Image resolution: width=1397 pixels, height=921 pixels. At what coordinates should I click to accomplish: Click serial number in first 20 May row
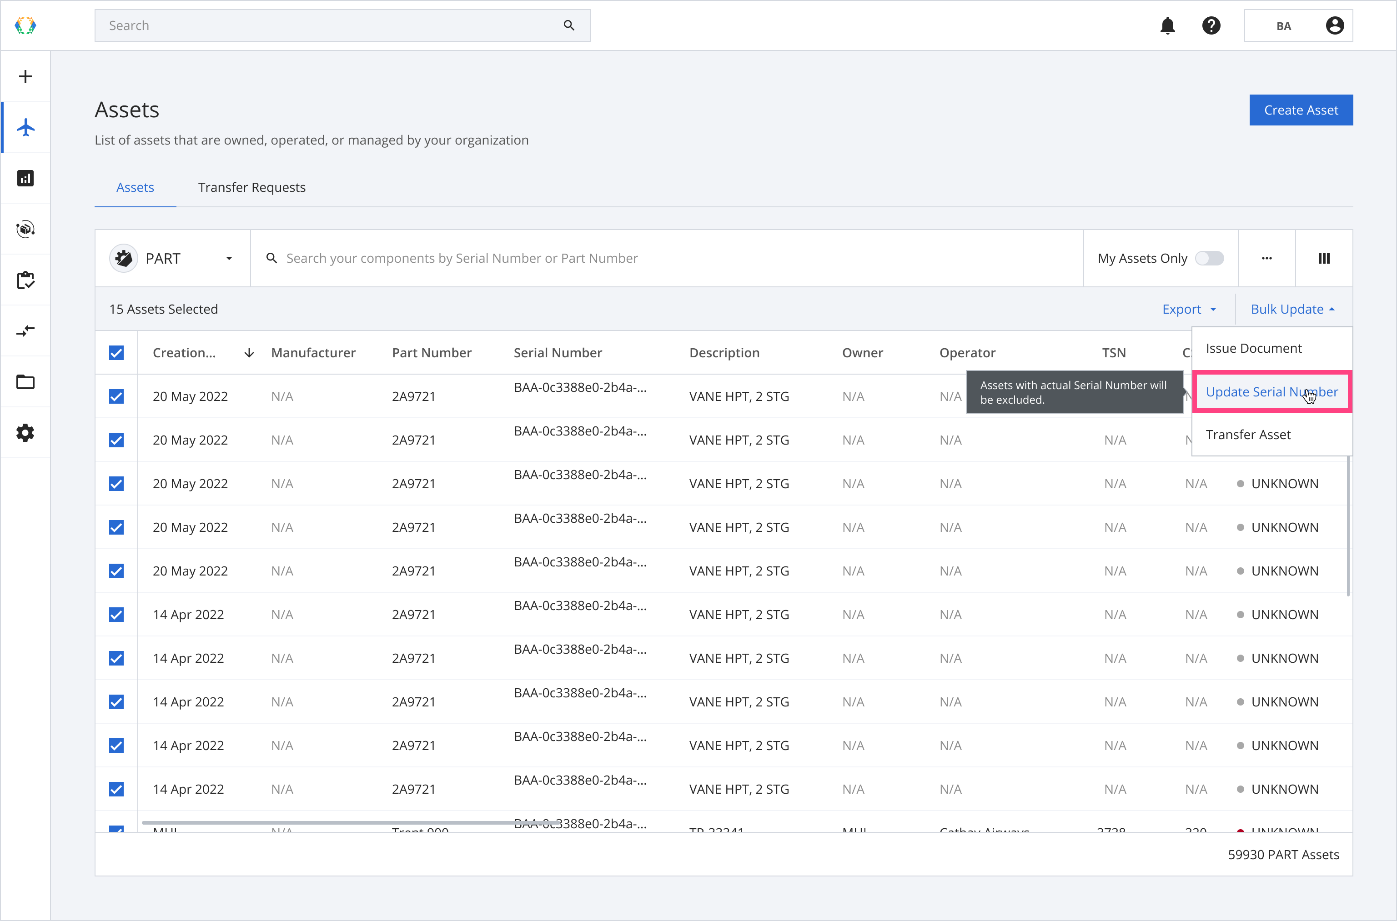pyautogui.click(x=580, y=388)
